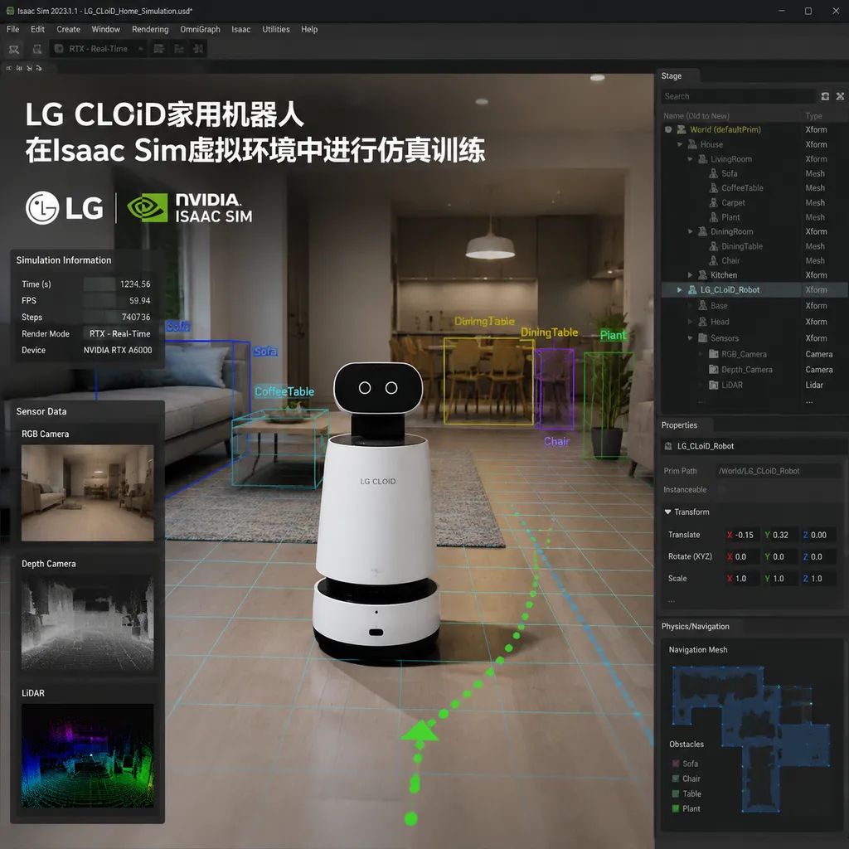Click the middle toolbar icon right of RTX dropdown

point(179,49)
